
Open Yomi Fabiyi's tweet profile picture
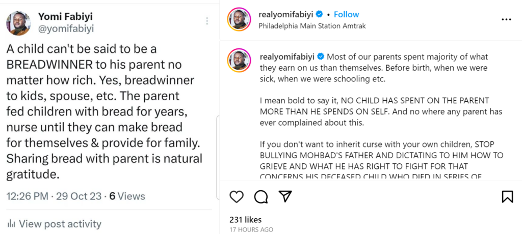pyautogui.click(x=18, y=23)
